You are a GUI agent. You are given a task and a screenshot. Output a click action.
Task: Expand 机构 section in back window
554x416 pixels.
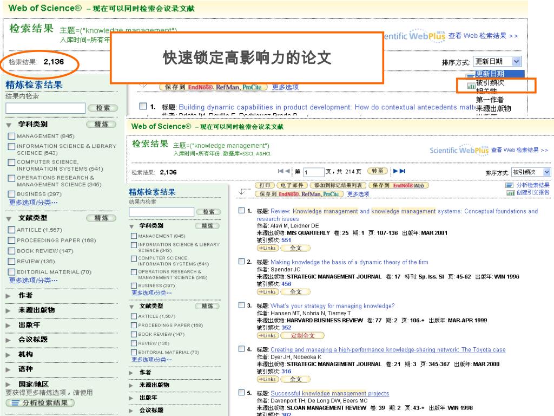[8, 355]
